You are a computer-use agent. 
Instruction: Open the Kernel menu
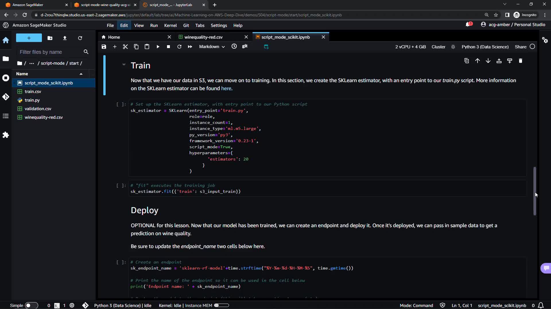(170, 25)
